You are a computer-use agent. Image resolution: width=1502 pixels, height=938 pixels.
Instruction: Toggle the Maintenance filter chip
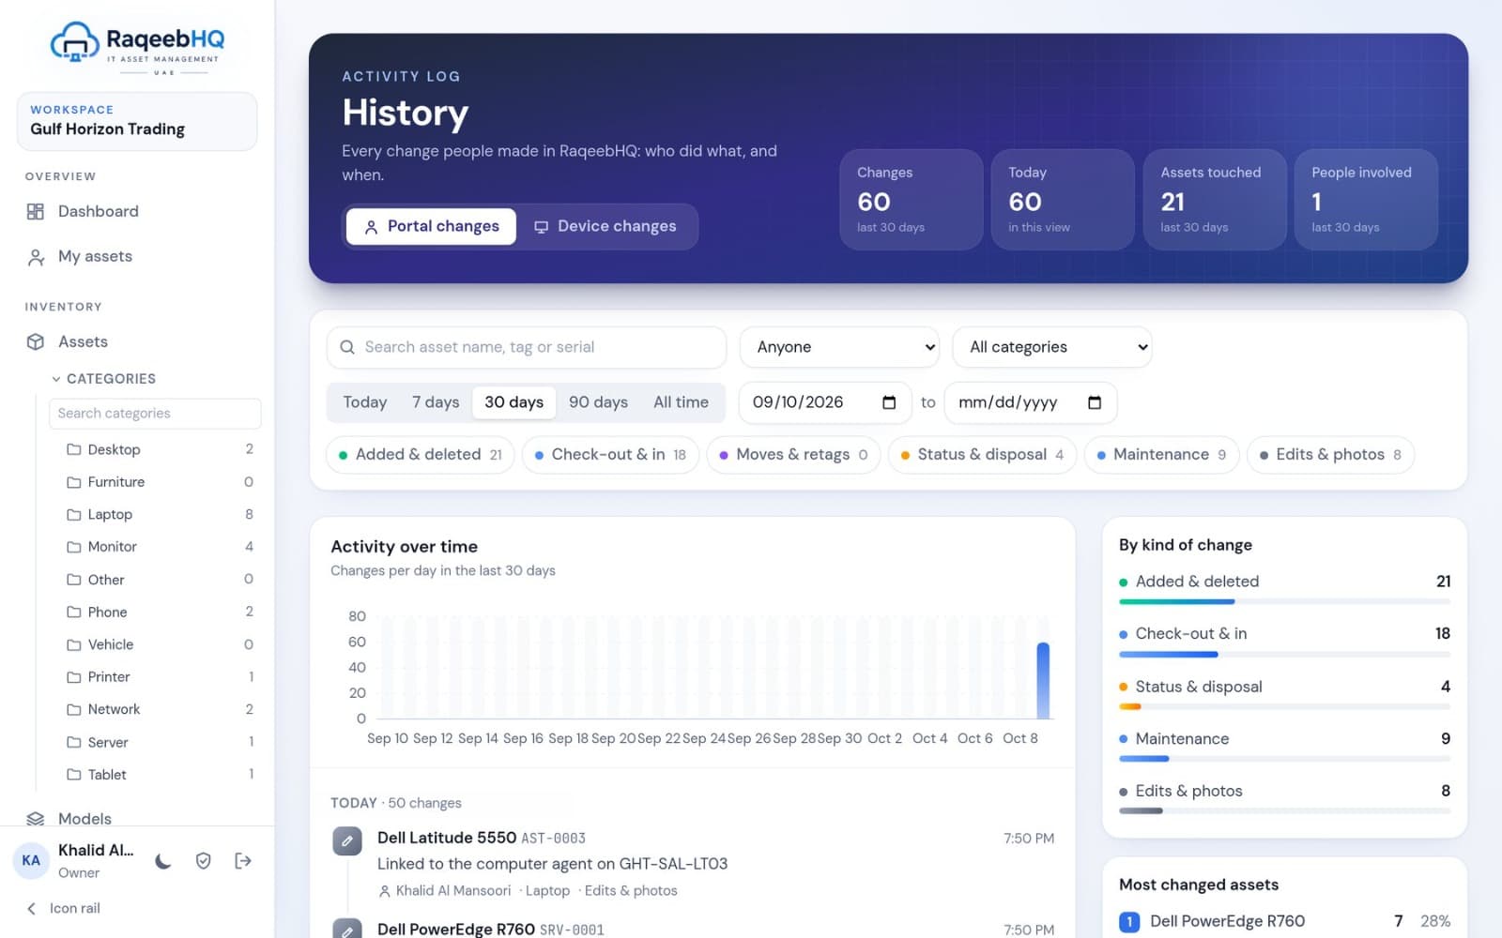click(1161, 455)
